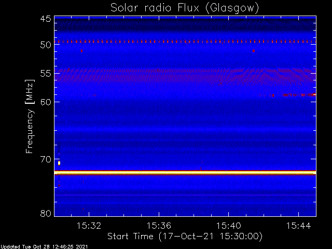This screenshot has height=249, width=332.
Task: Click the dotted red line near 49.5 MHz
Action: 185,41
